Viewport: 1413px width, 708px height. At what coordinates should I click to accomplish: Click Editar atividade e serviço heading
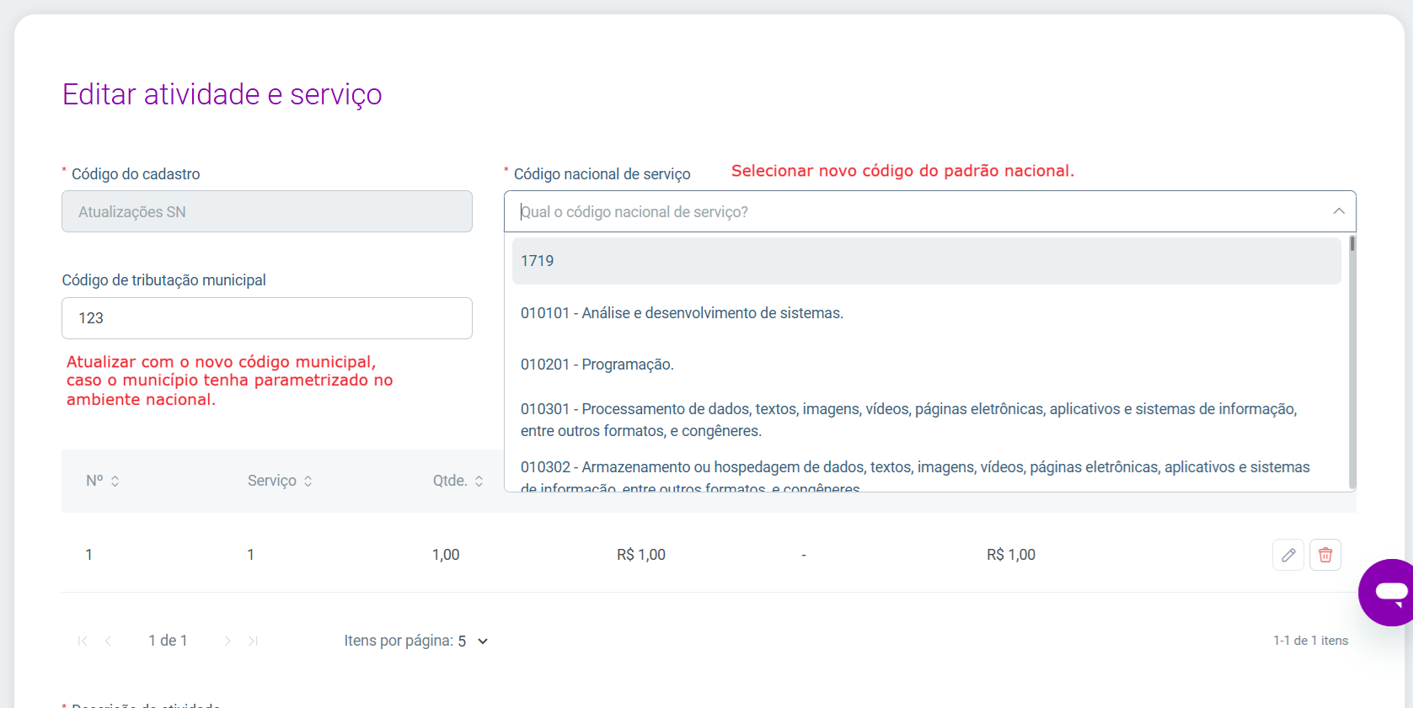click(222, 94)
